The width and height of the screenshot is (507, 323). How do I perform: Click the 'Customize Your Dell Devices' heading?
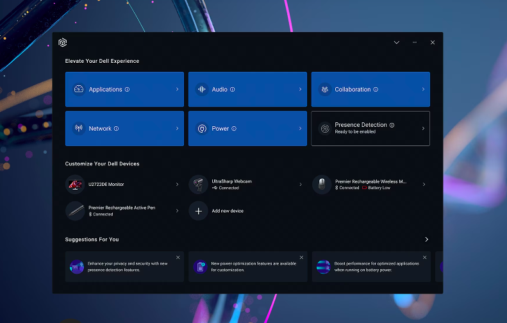pyautogui.click(x=102, y=163)
